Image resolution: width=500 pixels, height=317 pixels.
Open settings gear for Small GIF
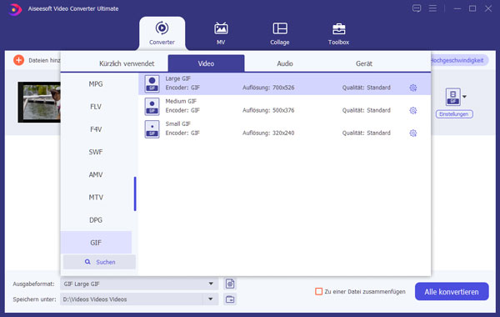pos(413,133)
